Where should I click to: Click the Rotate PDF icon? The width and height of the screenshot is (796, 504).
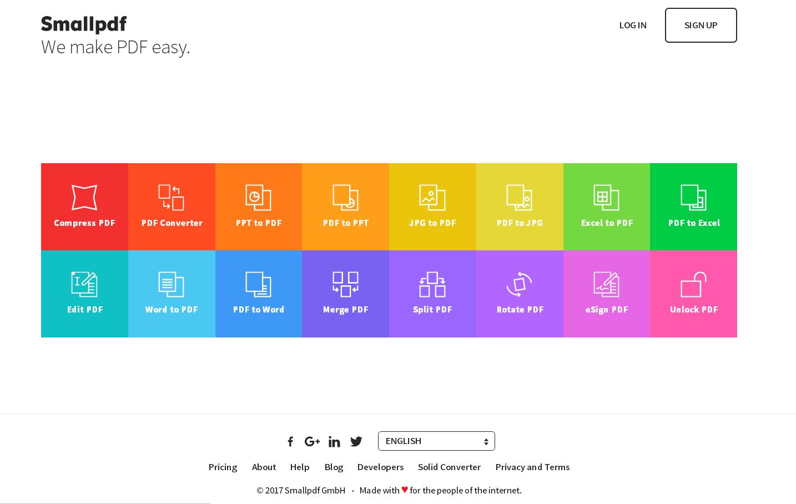[520, 284]
